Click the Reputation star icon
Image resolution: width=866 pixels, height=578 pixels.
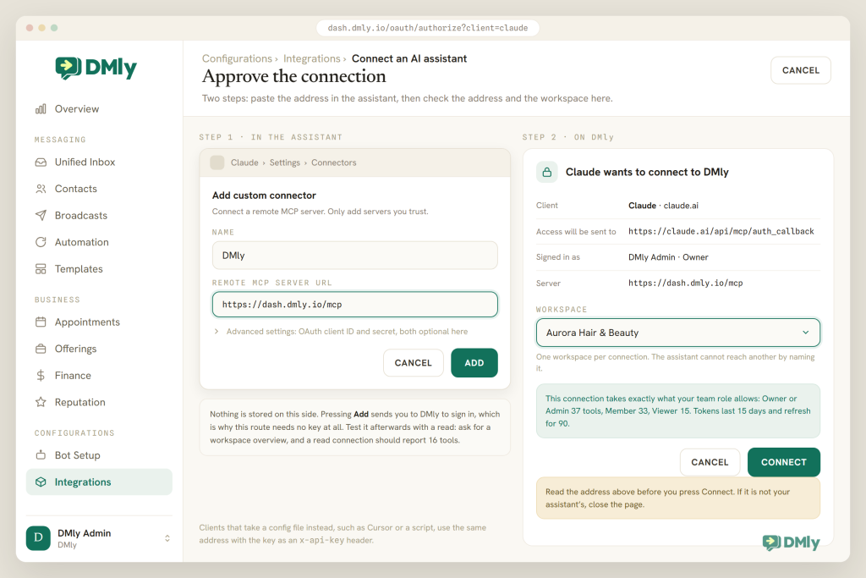(x=41, y=402)
